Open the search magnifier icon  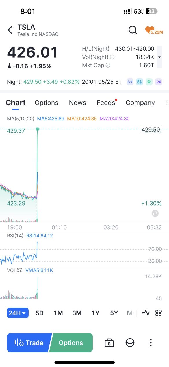(x=133, y=30)
